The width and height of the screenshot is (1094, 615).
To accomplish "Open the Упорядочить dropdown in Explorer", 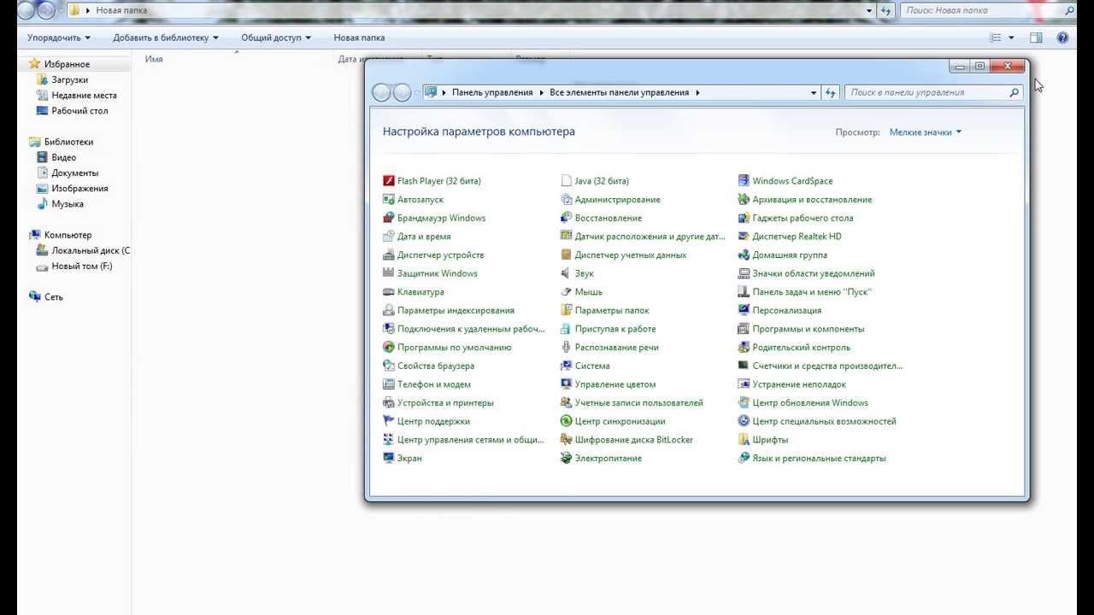I will tap(59, 38).
